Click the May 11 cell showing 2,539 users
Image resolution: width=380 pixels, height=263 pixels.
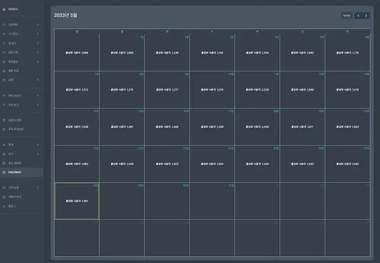(257, 90)
